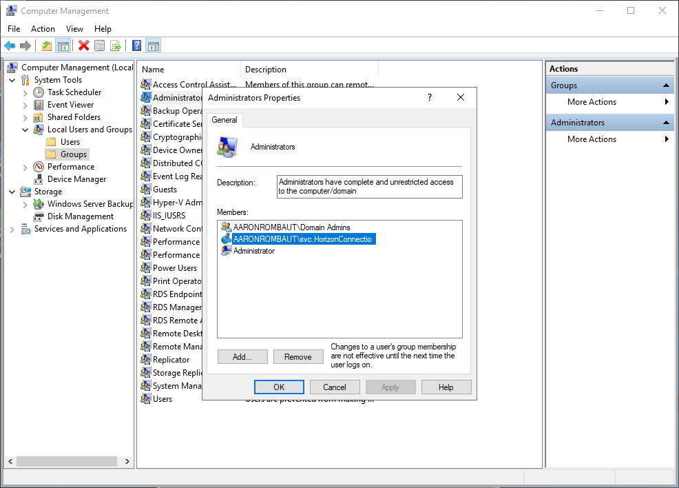Screen dimensions: 679x488
Task: Toggle Show/Hide Action Pane toolbar button
Action: click(x=154, y=46)
